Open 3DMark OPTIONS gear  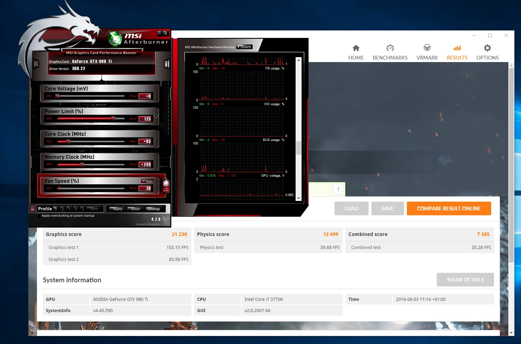487,48
